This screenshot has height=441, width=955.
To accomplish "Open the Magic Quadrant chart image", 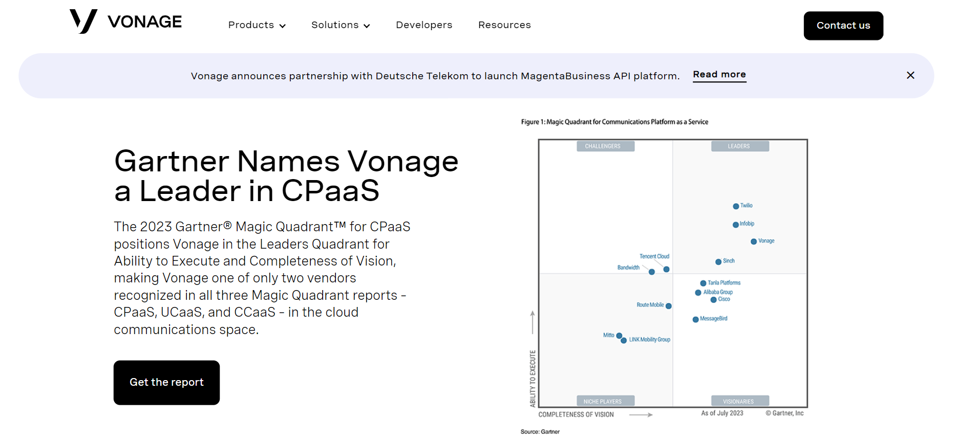I will [666, 276].
